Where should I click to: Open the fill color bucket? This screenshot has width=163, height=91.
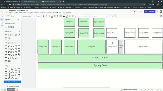click(x=64, y=16)
